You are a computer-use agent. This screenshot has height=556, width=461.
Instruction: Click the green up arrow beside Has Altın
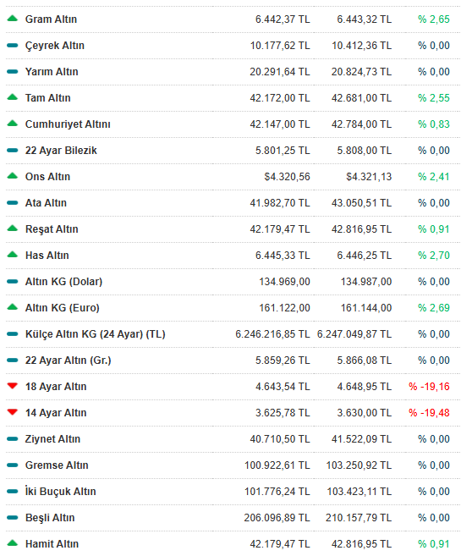point(13,254)
